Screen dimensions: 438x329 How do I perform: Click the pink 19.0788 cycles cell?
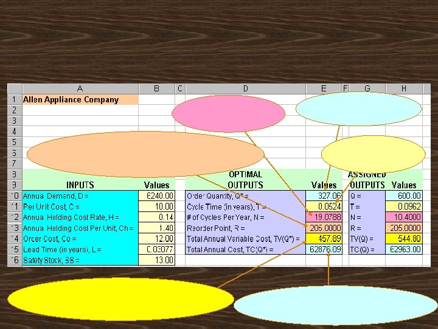click(x=324, y=217)
